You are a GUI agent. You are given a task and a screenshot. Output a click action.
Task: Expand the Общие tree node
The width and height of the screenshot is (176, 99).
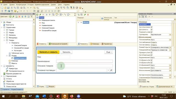tap(2, 22)
